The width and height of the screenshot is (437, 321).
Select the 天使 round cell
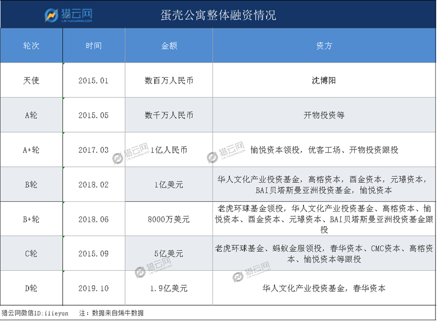(31, 80)
